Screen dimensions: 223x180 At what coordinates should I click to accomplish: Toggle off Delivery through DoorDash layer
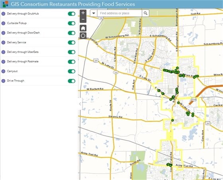pos(72,33)
